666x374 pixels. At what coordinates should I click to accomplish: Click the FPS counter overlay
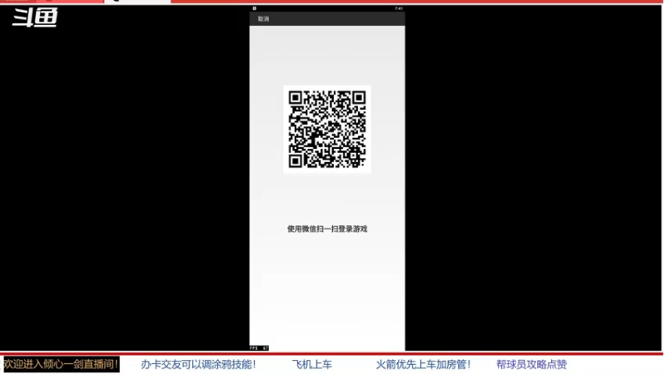point(259,348)
